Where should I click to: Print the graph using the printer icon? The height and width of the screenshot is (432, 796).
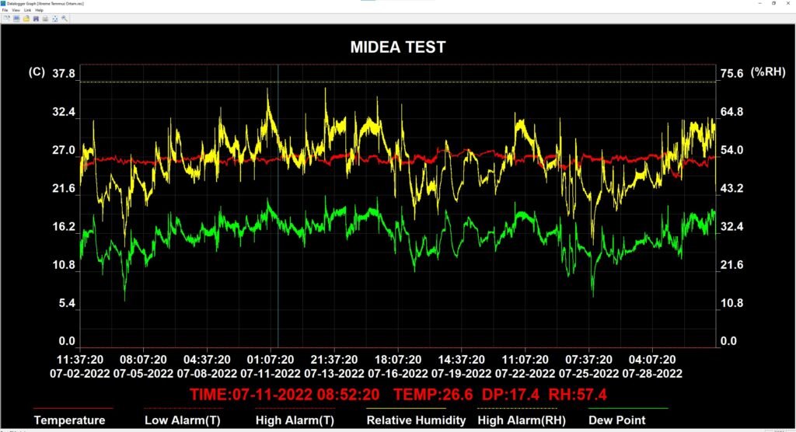[45, 19]
